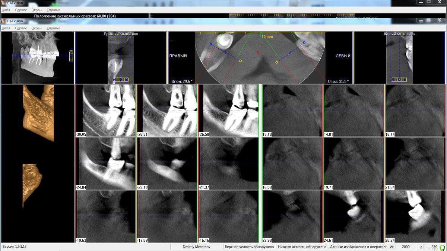Click the yellow slice indicator on lateral skull view
Image resolution: width=447 pixels, height=251 pixels.
[x=71, y=55]
